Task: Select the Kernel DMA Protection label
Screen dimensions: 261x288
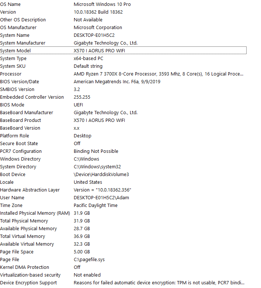Action: tap(24, 267)
